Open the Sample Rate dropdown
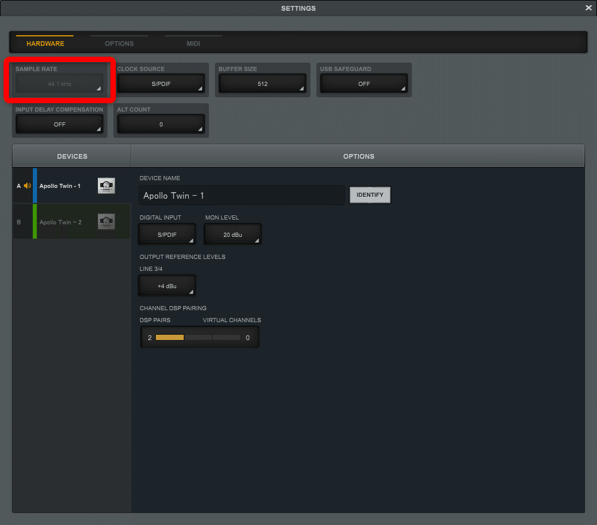The height and width of the screenshot is (525, 597). coord(59,84)
